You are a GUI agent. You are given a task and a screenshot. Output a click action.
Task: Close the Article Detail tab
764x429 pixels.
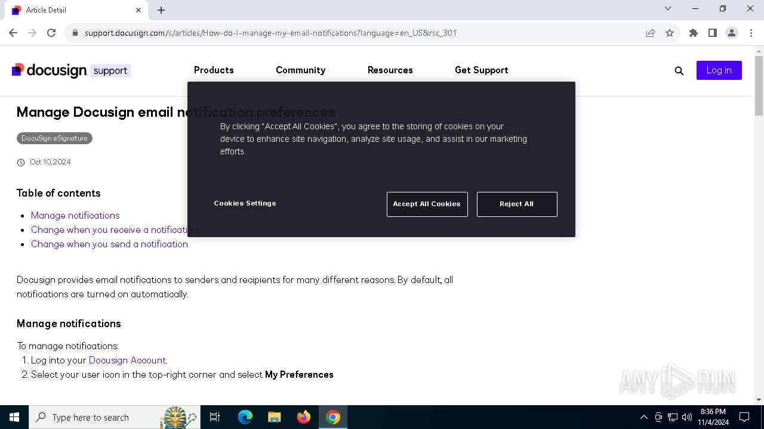click(138, 10)
